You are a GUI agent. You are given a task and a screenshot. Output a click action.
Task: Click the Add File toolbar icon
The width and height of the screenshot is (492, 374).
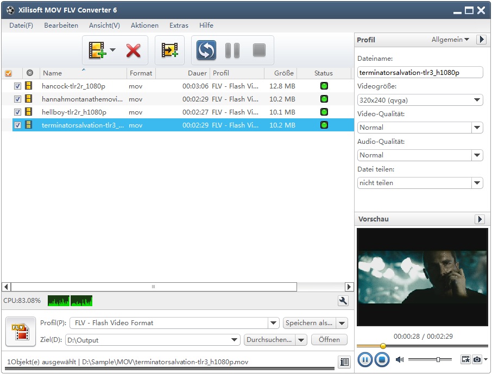[x=97, y=50]
